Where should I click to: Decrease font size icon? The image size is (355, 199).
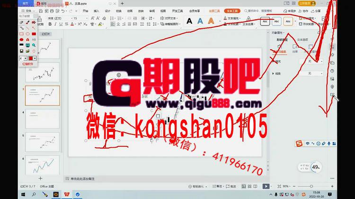point(98,18)
